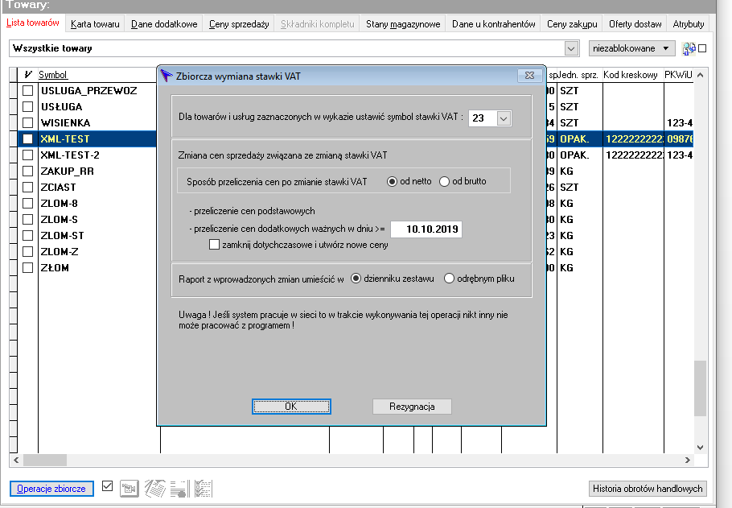This screenshot has height=508, width=732.
Task: Switch to the 'Karta towaru' tab
Action: pyautogui.click(x=95, y=24)
